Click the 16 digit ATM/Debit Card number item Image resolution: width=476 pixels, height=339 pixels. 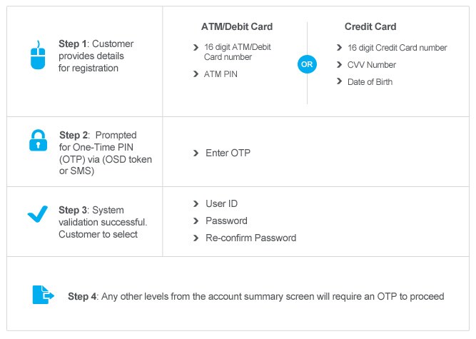pyautogui.click(x=237, y=52)
